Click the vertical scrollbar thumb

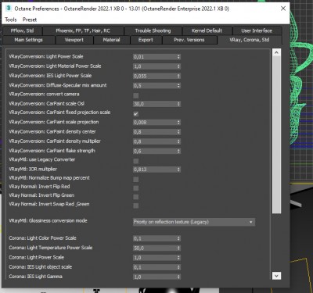point(276,135)
